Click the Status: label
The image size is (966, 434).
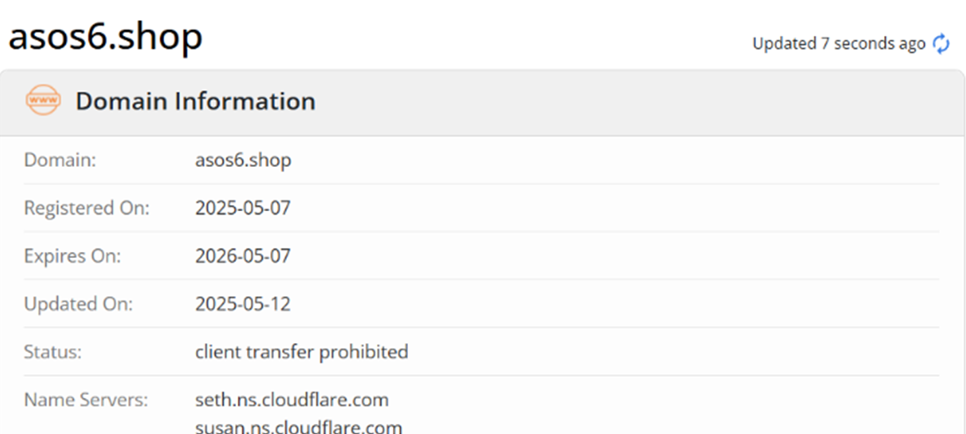click(53, 352)
